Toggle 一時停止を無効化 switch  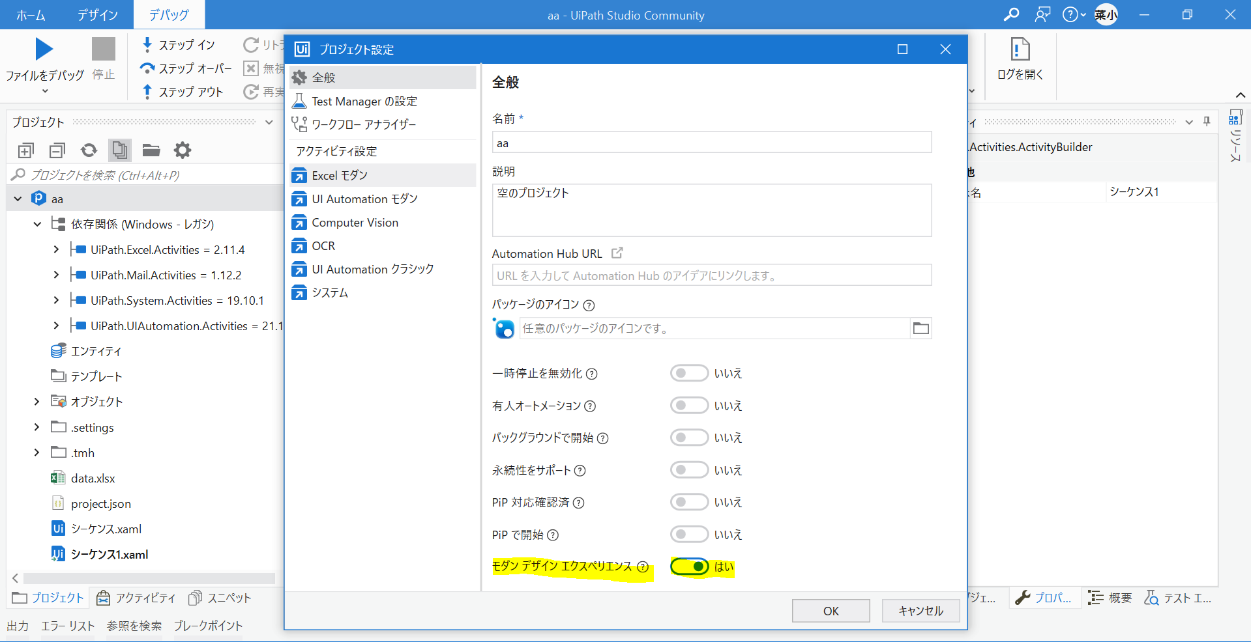[689, 373]
